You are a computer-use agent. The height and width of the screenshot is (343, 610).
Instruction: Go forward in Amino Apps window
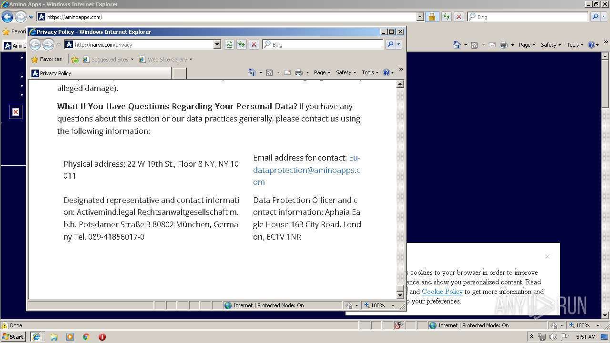20,17
